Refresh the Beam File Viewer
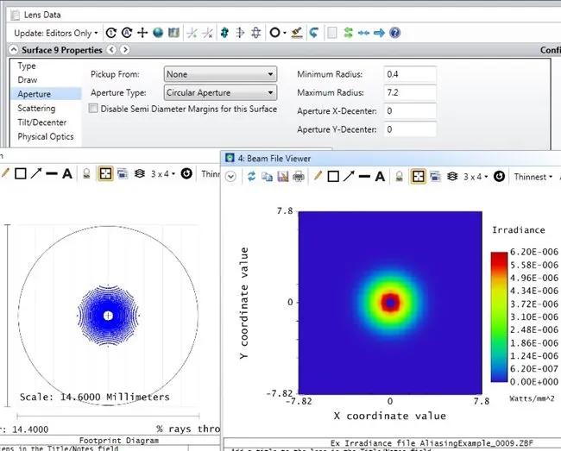Screen dimensions: 561x451 [251, 176]
